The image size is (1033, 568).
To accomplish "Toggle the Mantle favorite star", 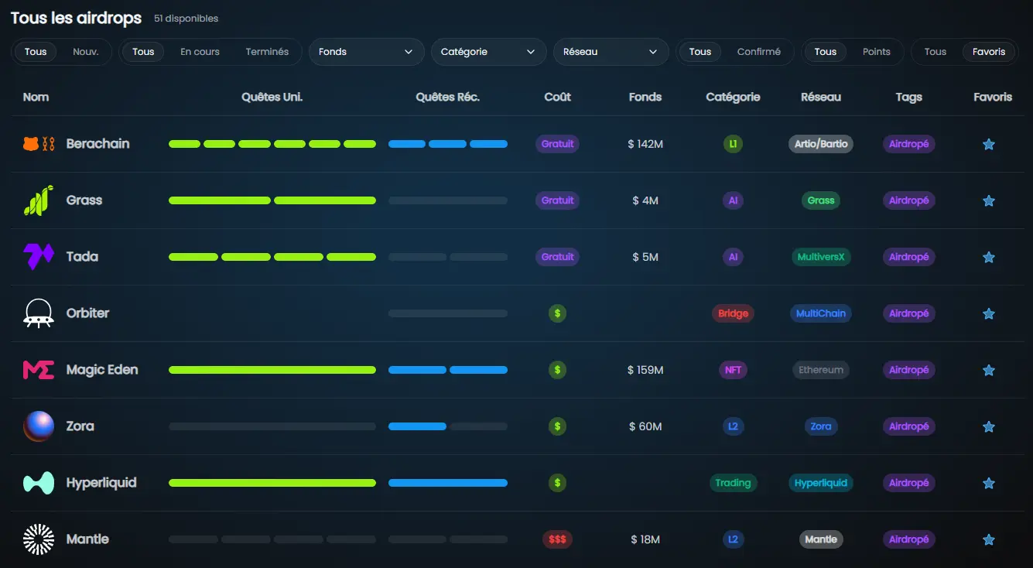I will click(x=989, y=539).
